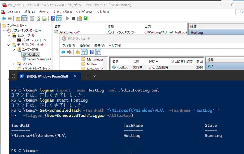Open a new terminal tab with plus
This screenshot has height=154, width=244.
pyautogui.click(x=87, y=76)
